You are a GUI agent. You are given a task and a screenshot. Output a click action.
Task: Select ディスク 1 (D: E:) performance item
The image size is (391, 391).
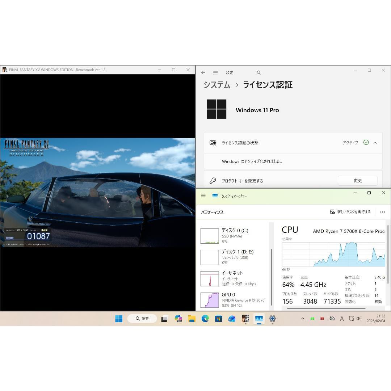[234, 257]
